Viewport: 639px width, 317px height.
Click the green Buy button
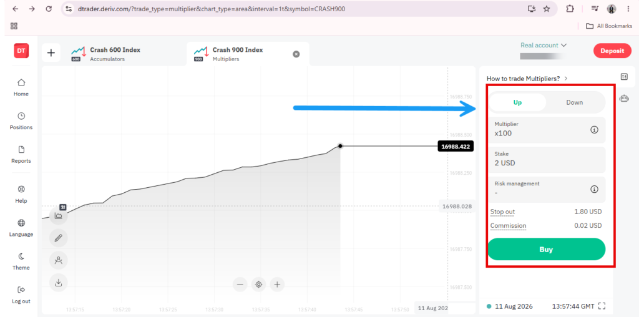[x=547, y=250]
